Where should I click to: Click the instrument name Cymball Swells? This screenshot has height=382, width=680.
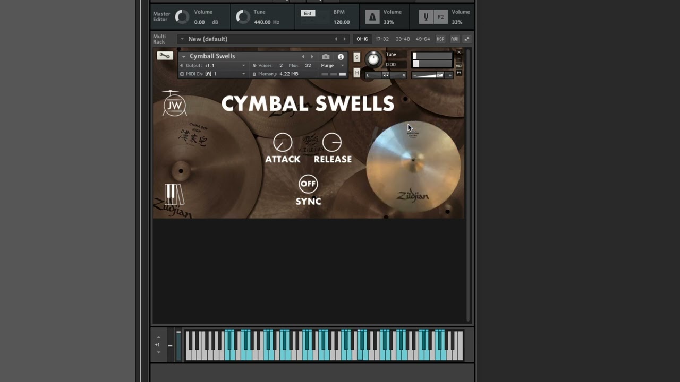pyautogui.click(x=212, y=56)
